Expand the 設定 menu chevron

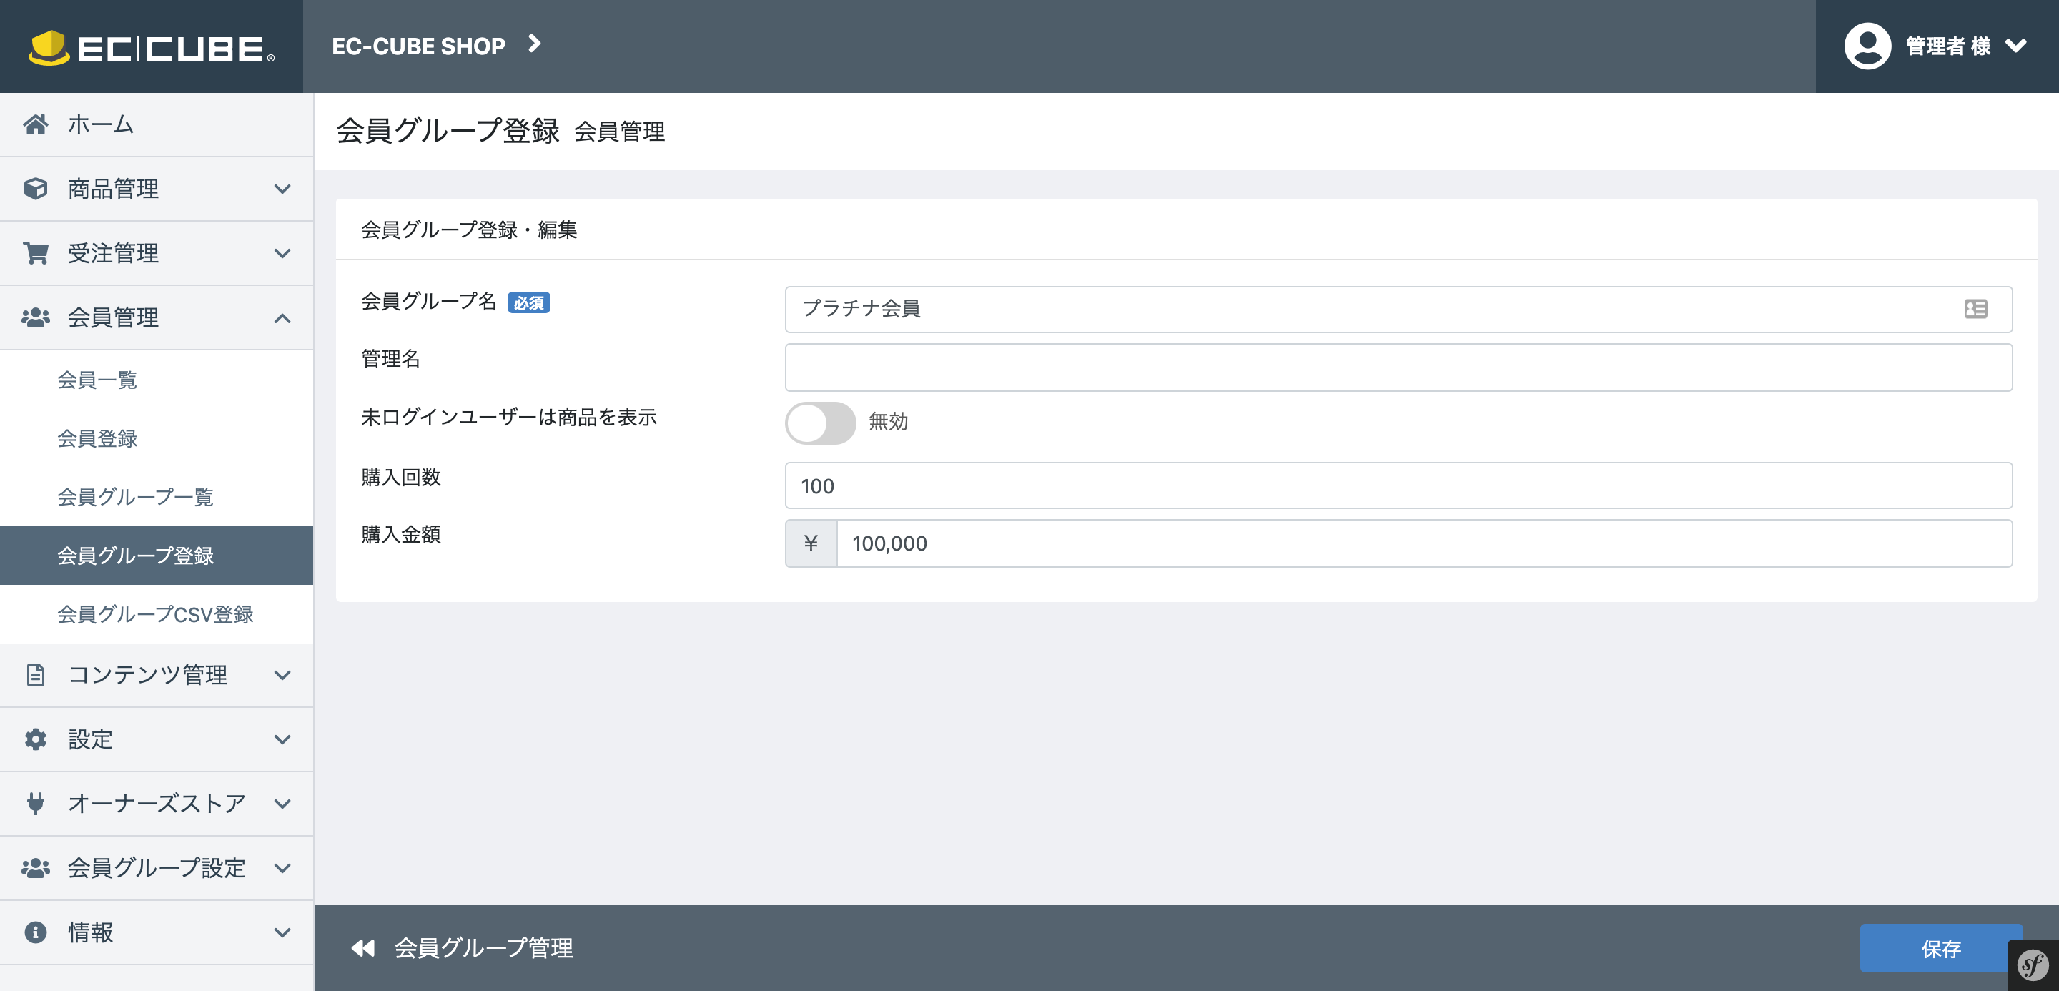point(282,739)
